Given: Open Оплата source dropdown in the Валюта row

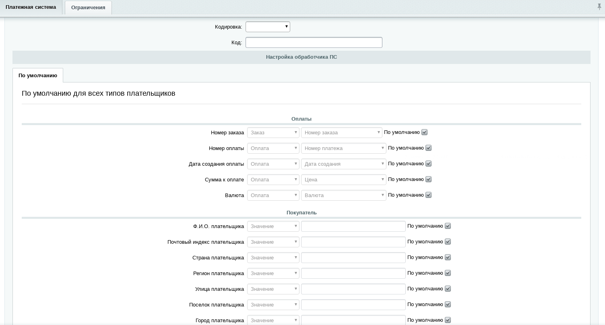Looking at the screenshot, I should point(273,195).
